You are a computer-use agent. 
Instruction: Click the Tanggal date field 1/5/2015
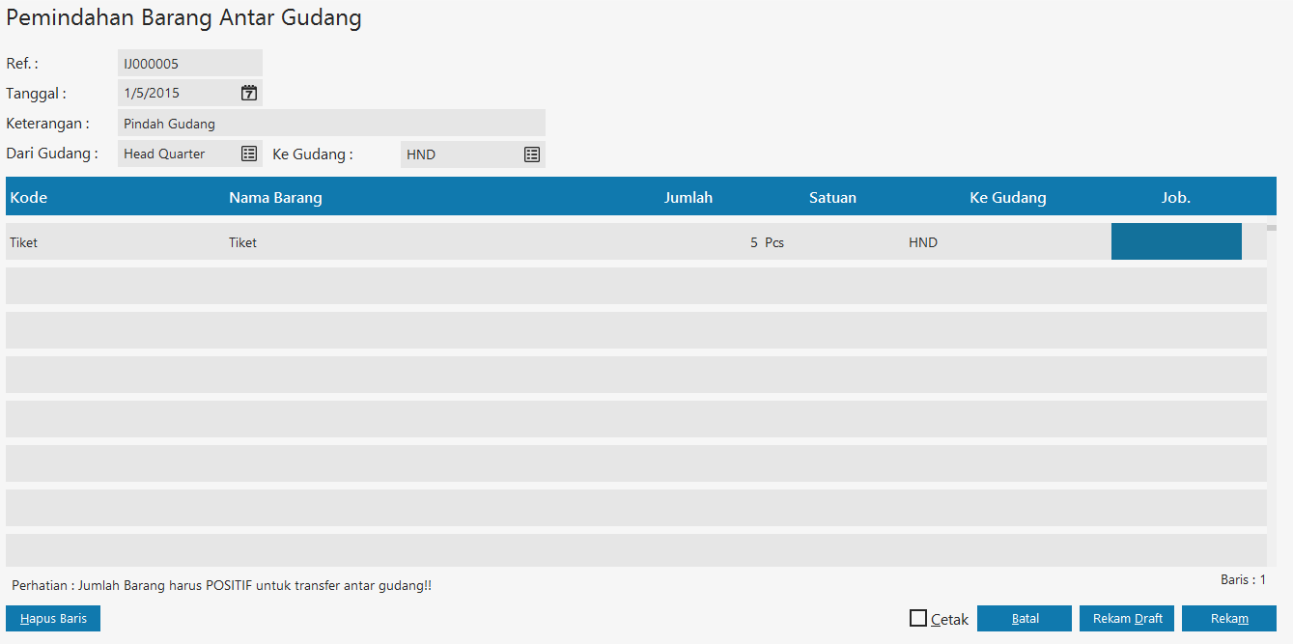tap(179, 93)
